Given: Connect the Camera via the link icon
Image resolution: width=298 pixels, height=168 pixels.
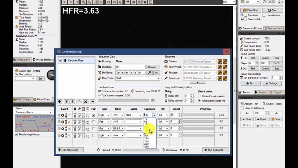Looking at the screenshot, I should pyautogui.click(x=225, y=62).
